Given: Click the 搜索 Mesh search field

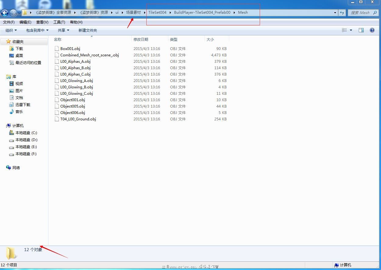Looking at the screenshot, I should 360,13.
